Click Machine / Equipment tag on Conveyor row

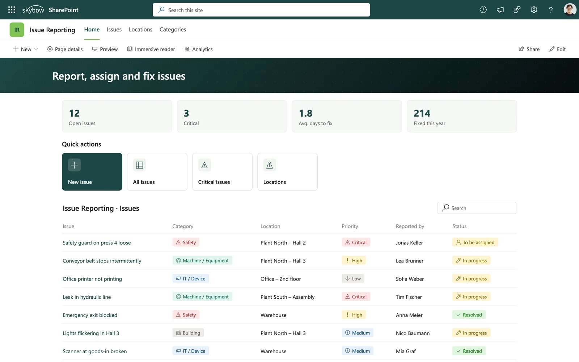coord(202,261)
